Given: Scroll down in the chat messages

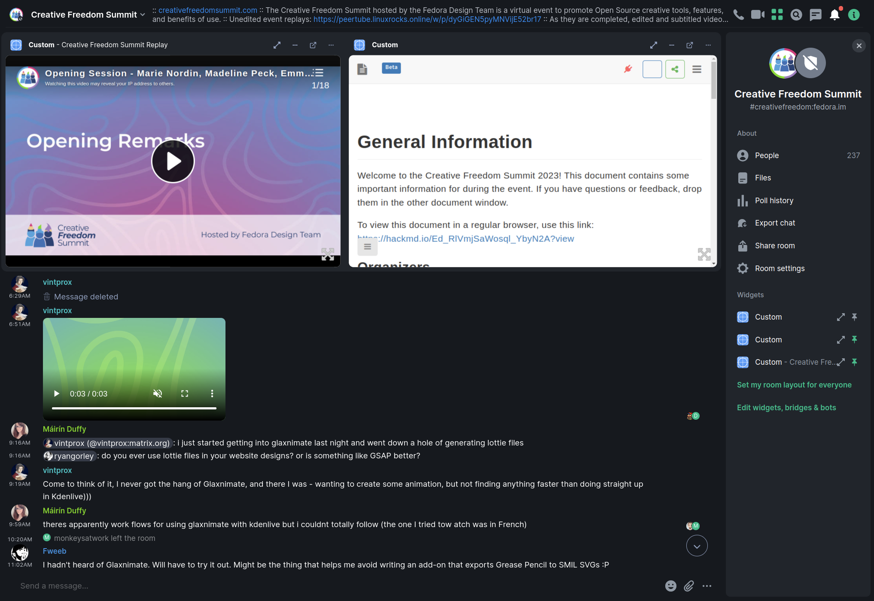Looking at the screenshot, I should click(x=696, y=546).
